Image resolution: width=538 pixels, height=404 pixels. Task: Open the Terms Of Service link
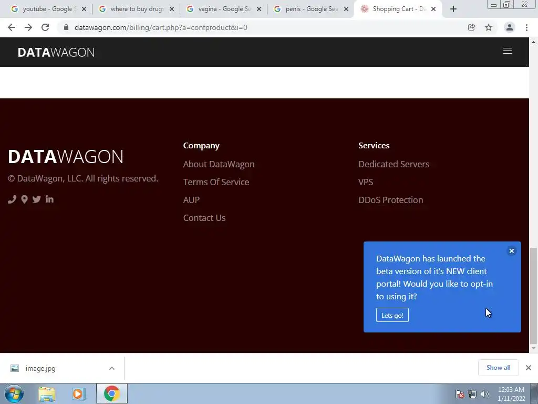(216, 182)
